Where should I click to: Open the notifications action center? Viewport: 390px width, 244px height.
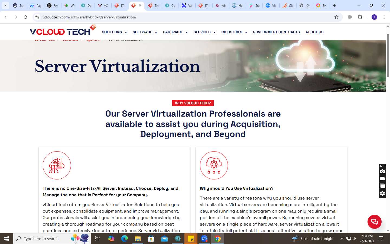tap(381, 239)
